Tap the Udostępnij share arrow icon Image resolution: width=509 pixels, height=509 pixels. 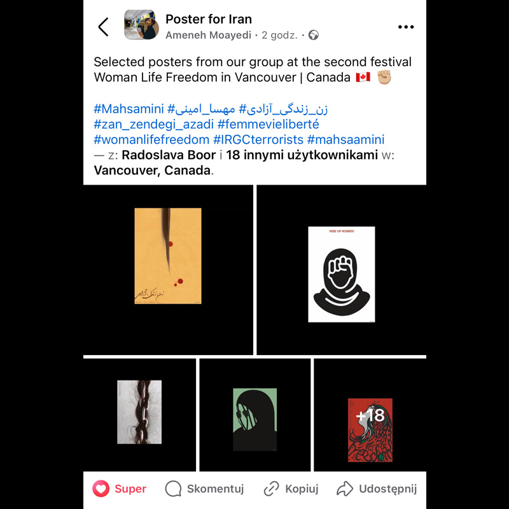click(x=344, y=489)
